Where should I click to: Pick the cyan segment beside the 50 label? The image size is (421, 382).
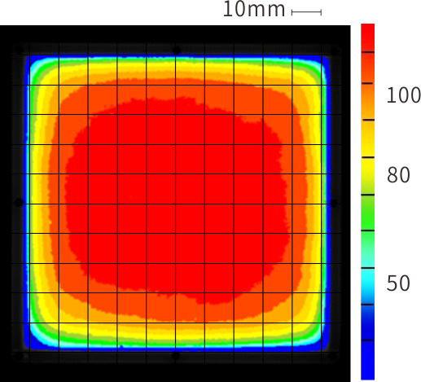[x=367, y=286]
